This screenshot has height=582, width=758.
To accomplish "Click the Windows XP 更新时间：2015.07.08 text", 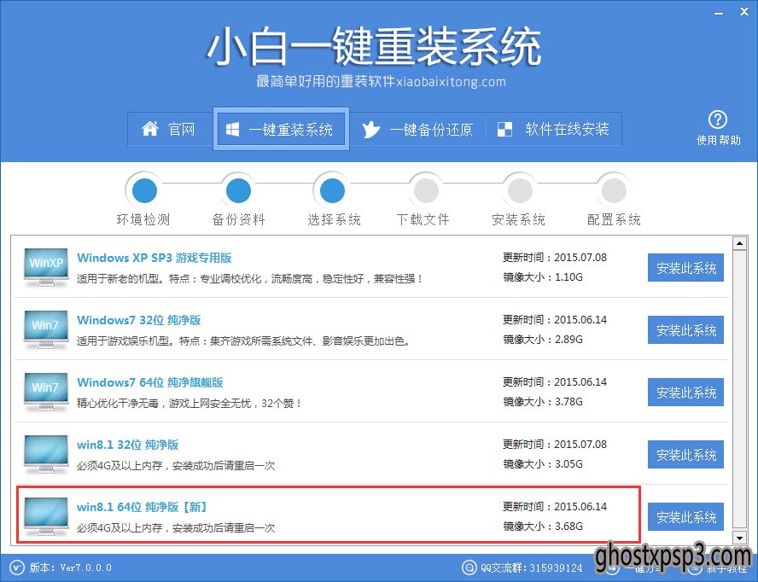I will (x=555, y=258).
